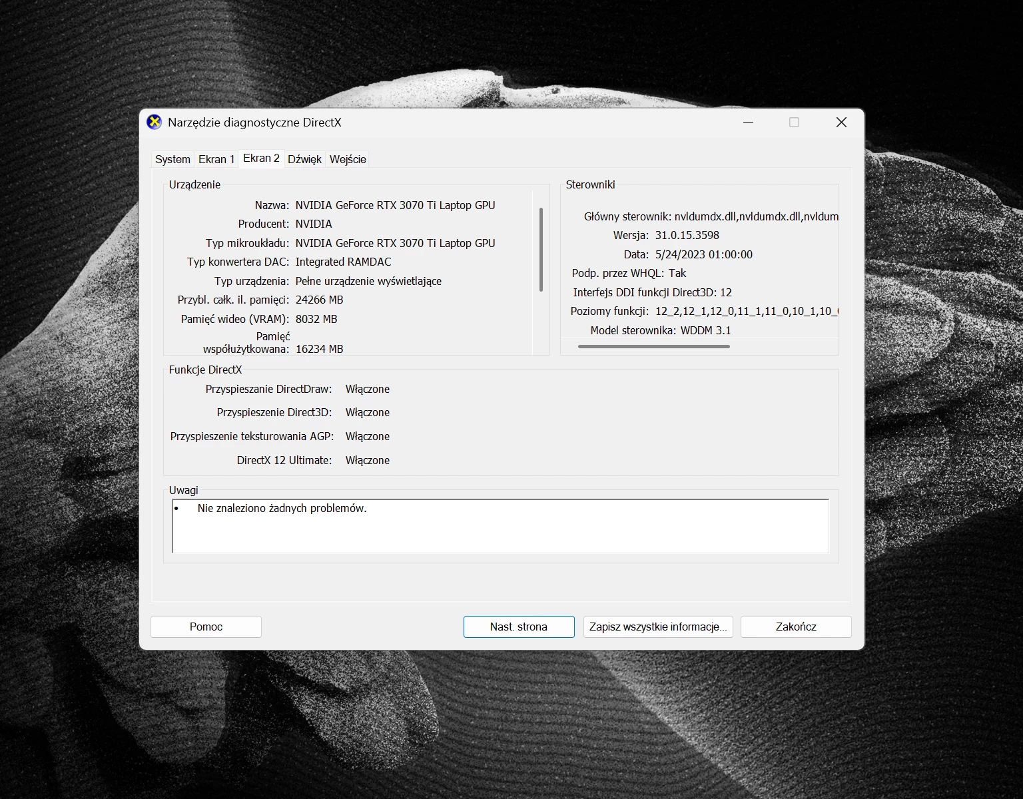
Task: Close the DirectX diagnostic window
Action: coord(841,122)
